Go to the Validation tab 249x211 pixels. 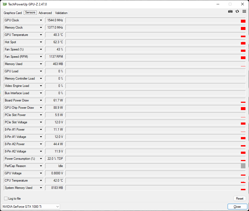coord(61,13)
